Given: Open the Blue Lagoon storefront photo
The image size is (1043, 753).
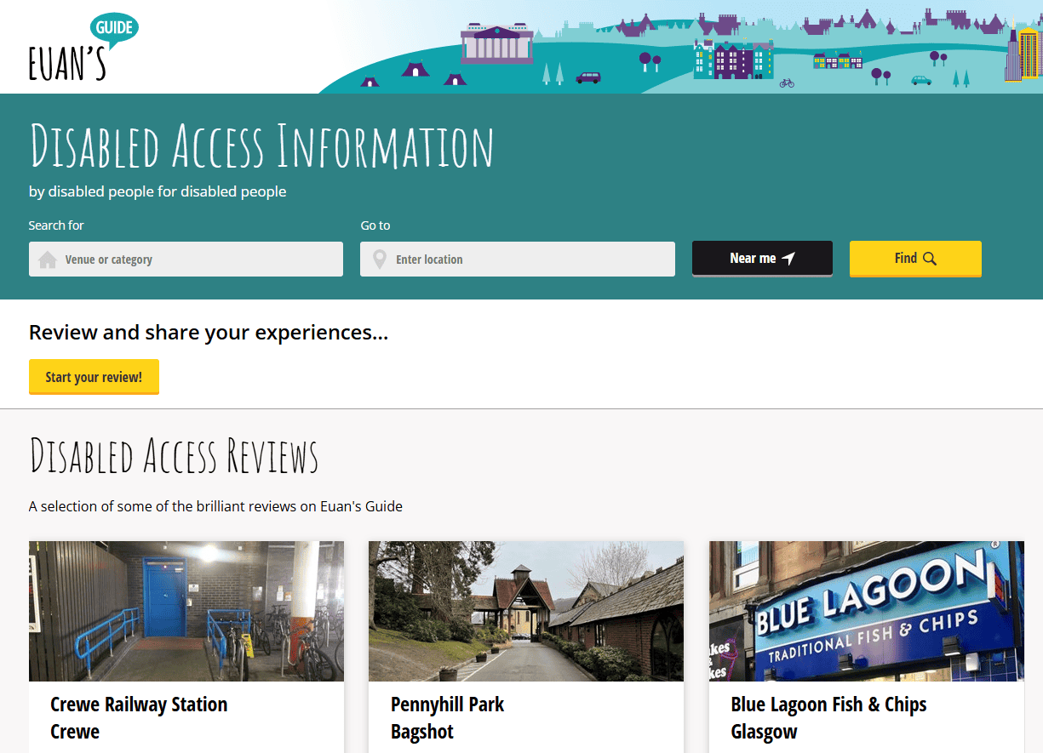Looking at the screenshot, I should point(866,611).
